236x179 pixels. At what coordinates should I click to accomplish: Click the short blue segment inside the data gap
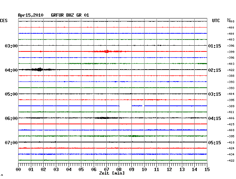pyautogui.click(x=137, y=106)
